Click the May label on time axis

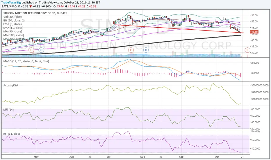pyautogui.click(x=36, y=157)
